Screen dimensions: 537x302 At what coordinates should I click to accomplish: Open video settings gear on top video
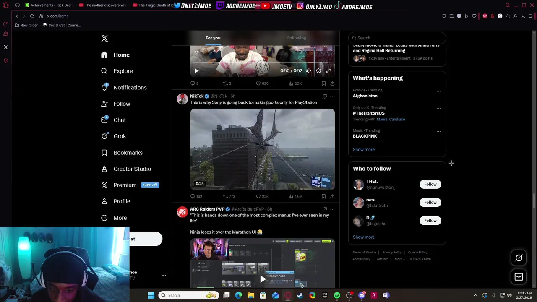(x=318, y=71)
